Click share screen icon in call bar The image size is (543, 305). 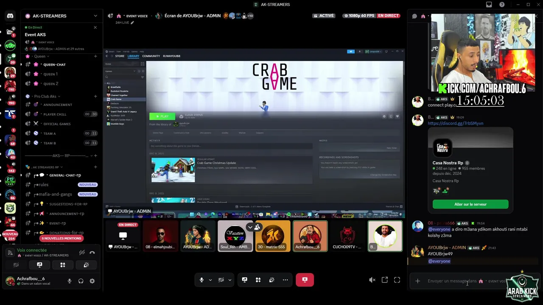[x=244, y=280]
